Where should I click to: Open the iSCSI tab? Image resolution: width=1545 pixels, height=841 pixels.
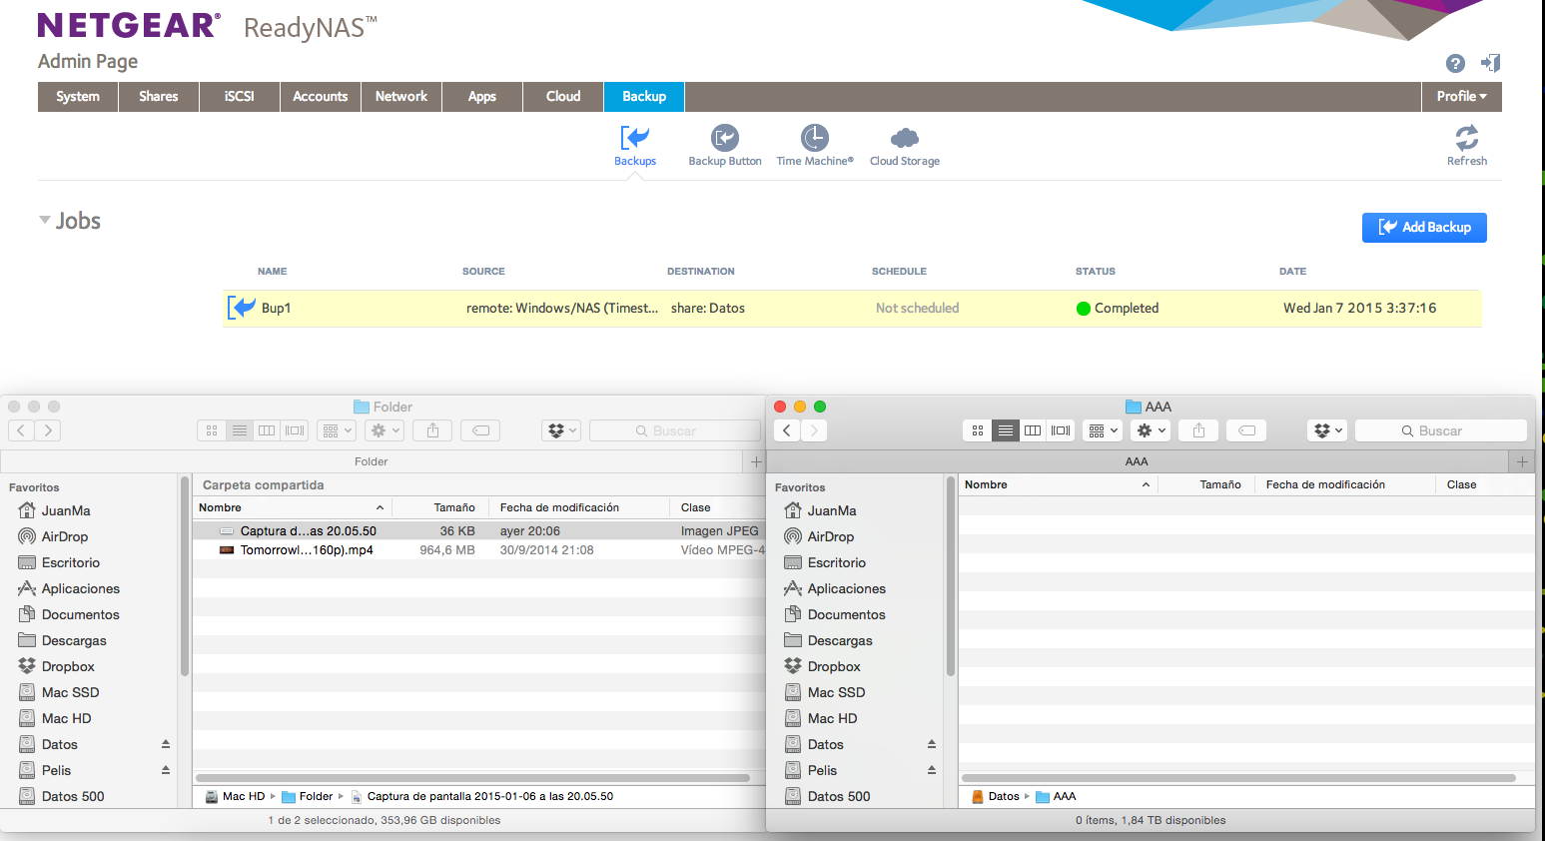[x=240, y=97]
